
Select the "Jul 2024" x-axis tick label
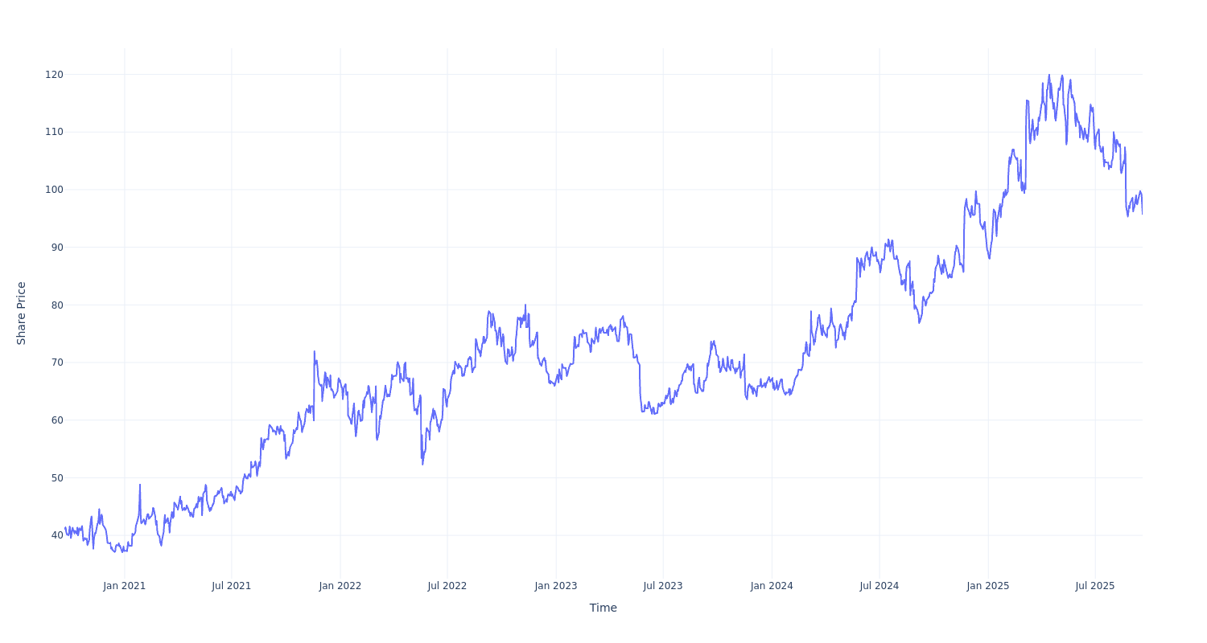[x=880, y=586]
